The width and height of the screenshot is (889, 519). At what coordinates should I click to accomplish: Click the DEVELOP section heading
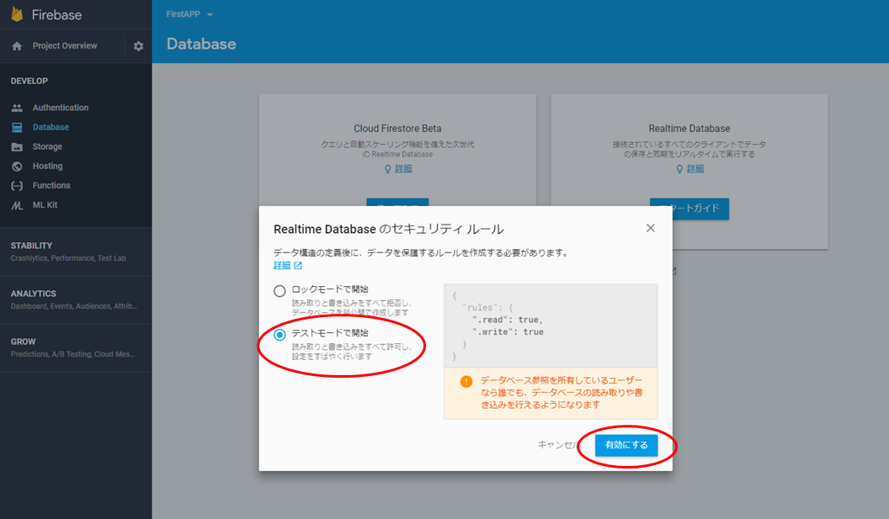[x=29, y=81]
